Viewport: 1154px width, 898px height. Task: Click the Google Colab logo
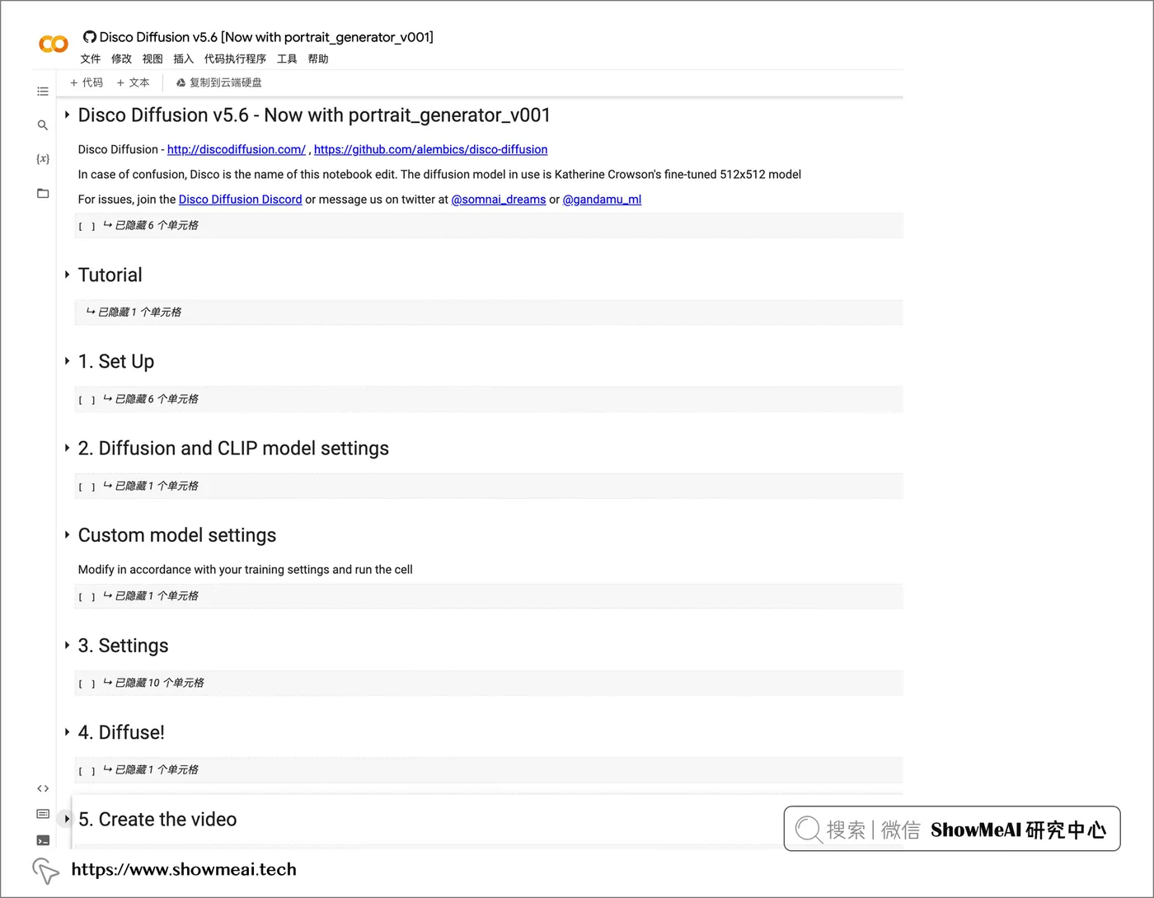coord(54,44)
